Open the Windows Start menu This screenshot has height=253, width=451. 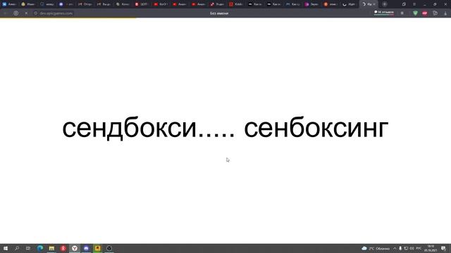tap(6, 248)
